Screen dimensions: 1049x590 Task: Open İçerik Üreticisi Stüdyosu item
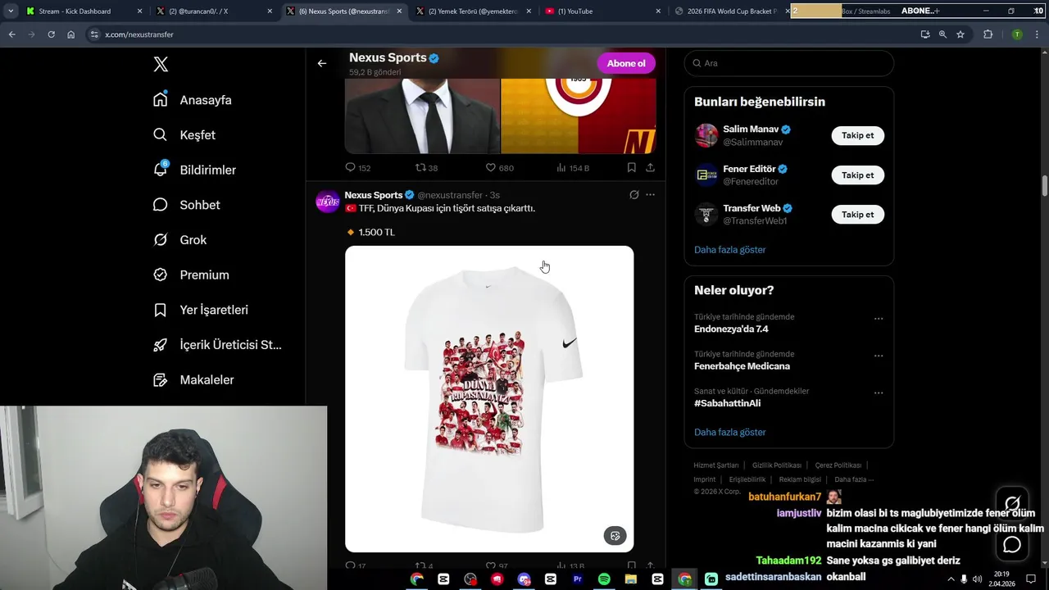[x=217, y=345]
